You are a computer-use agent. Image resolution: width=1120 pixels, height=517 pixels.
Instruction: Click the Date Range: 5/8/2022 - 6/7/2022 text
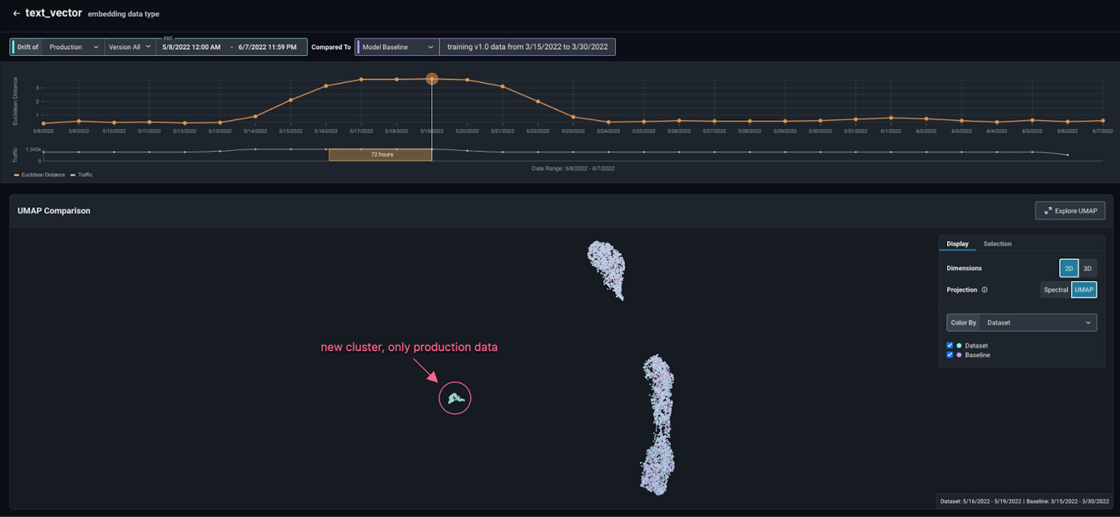tap(573, 169)
